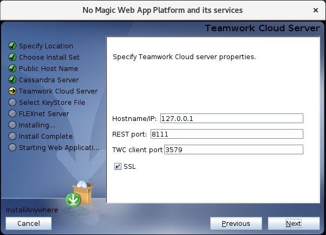Click the Installing... step label
This screenshot has width=326, height=235.
37,125
